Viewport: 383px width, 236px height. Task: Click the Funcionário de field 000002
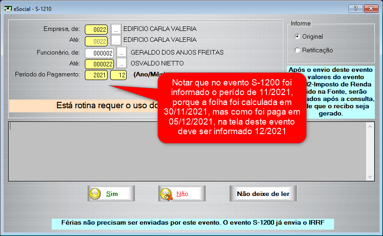coord(99,53)
